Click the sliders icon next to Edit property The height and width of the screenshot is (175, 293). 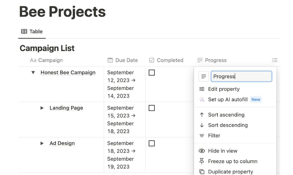point(202,89)
